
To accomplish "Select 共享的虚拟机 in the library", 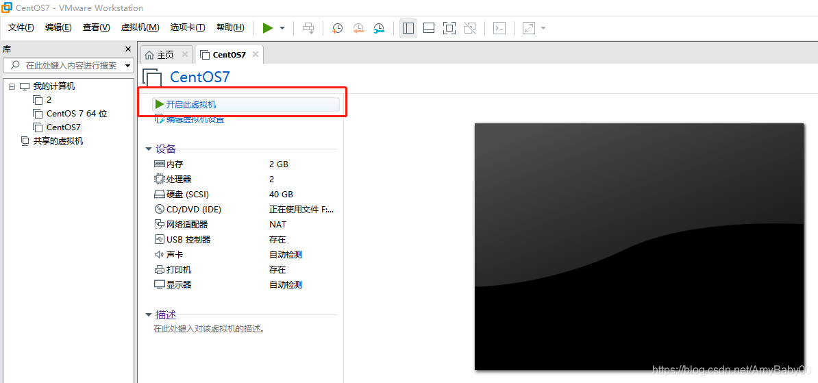I will 58,141.
